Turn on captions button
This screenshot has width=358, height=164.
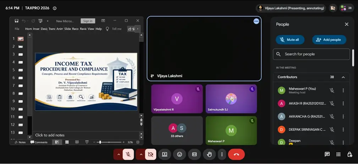[194, 154]
